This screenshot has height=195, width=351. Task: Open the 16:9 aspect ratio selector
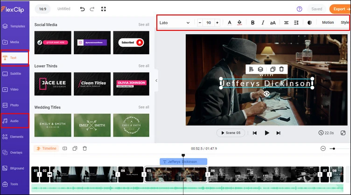(42, 9)
